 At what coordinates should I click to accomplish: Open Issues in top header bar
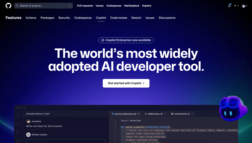click(x=100, y=5)
